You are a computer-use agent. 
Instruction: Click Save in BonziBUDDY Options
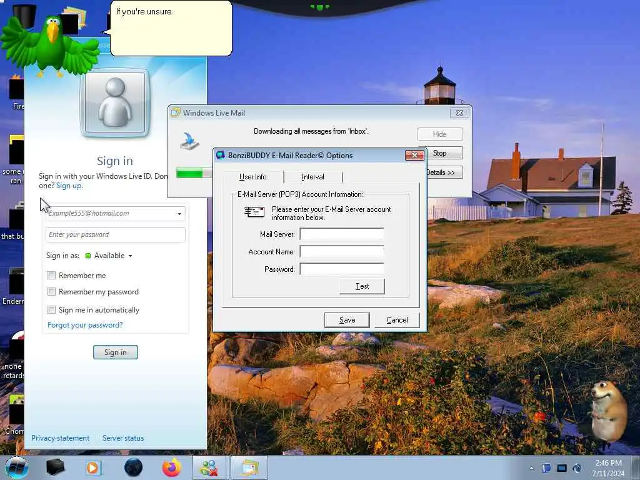click(x=347, y=320)
